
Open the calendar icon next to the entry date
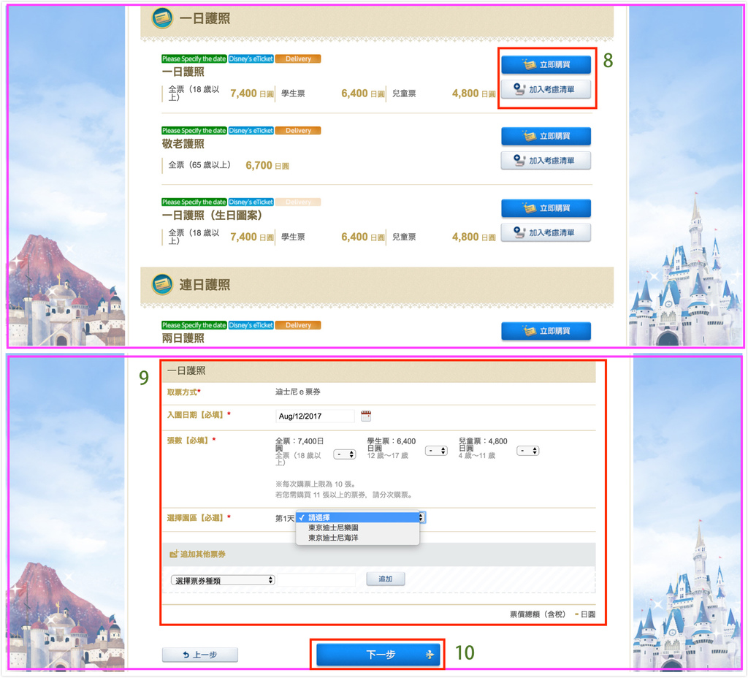tap(366, 416)
